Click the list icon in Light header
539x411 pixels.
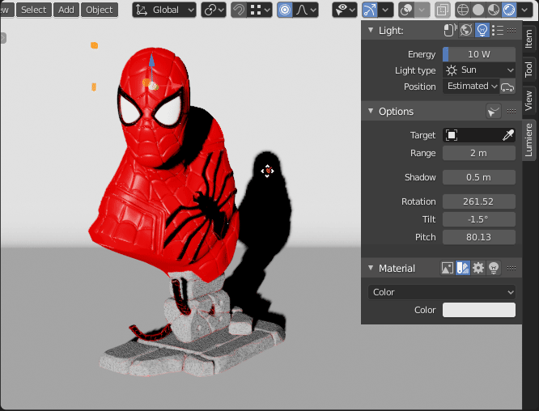[x=498, y=30]
